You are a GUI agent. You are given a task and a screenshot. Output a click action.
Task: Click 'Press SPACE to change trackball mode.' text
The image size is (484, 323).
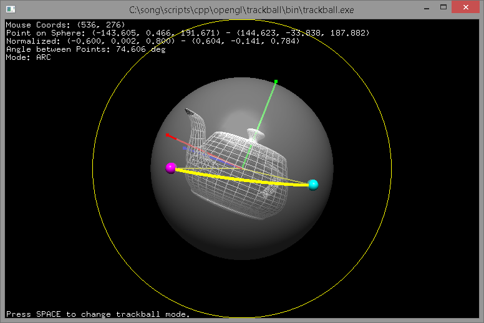[98, 314]
